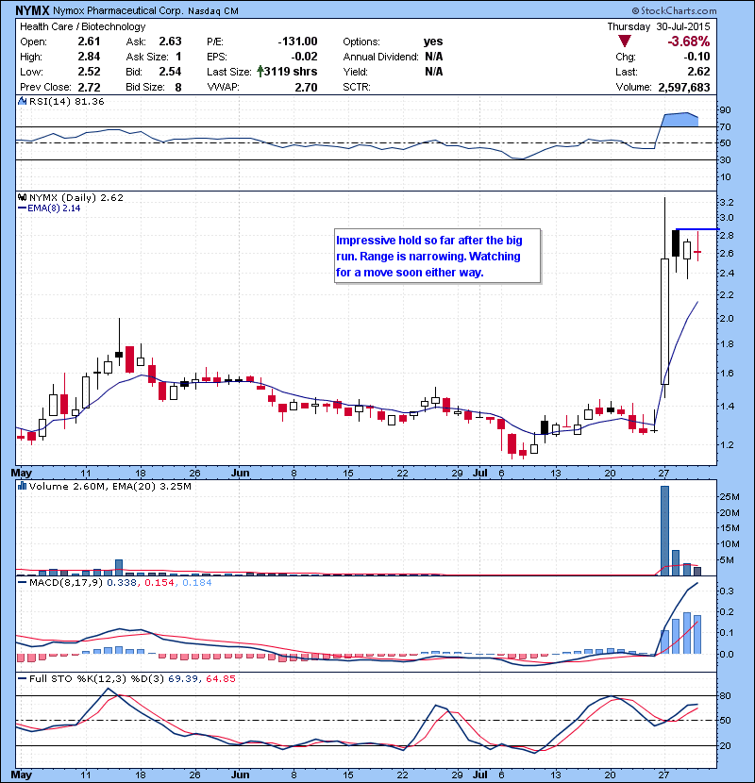The height and width of the screenshot is (783, 755).
Task: Click the Yield label
Action: click(355, 72)
